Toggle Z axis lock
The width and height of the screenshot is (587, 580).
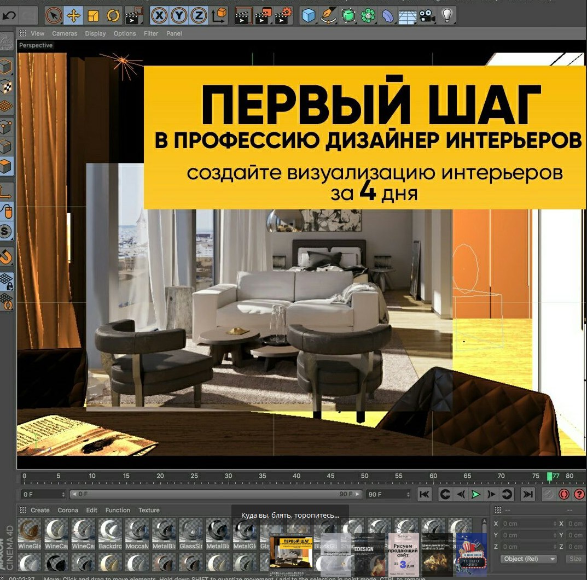point(199,16)
